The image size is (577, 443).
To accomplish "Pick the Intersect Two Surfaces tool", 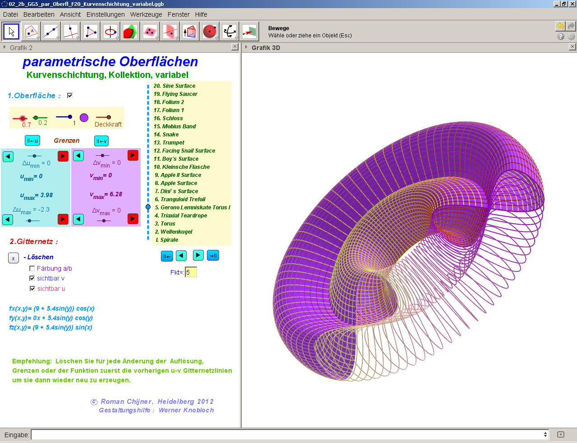I will [130, 32].
